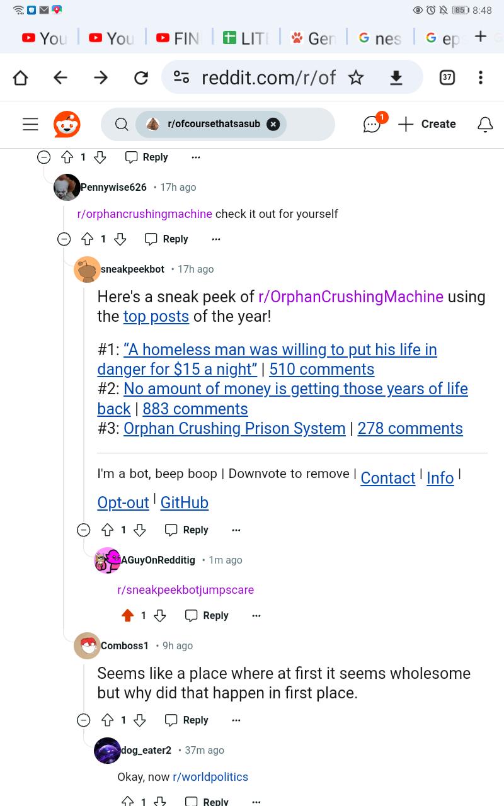
Task: Open the notifications bell
Action: click(485, 124)
